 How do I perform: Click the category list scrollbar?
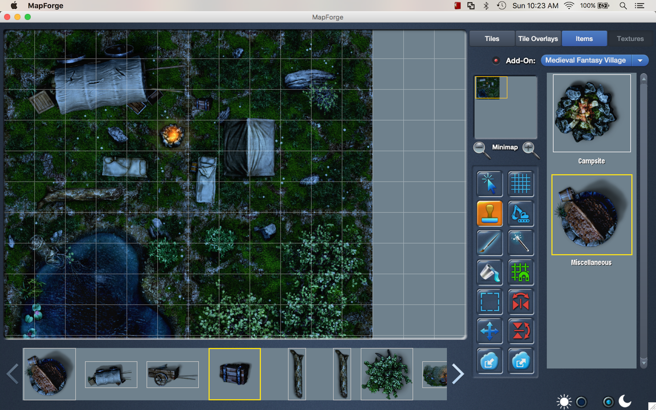point(644,220)
